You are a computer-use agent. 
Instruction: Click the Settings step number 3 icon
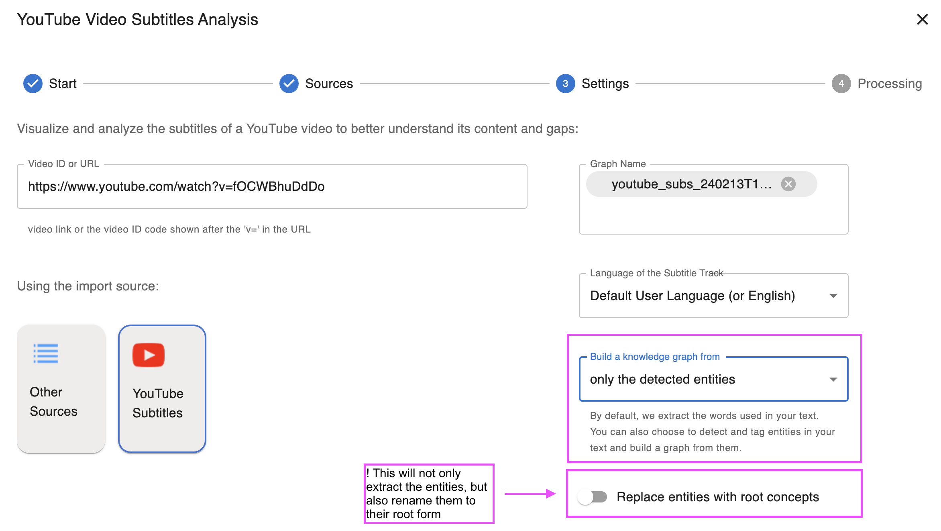(x=565, y=84)
